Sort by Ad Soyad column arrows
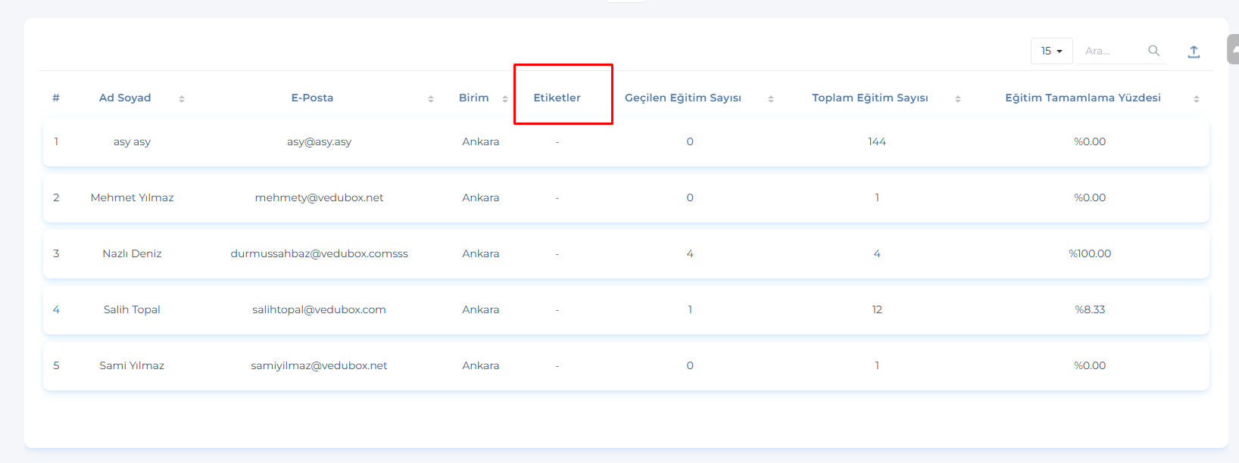Viewport: 1239px width, 463px height. (182, 98)
